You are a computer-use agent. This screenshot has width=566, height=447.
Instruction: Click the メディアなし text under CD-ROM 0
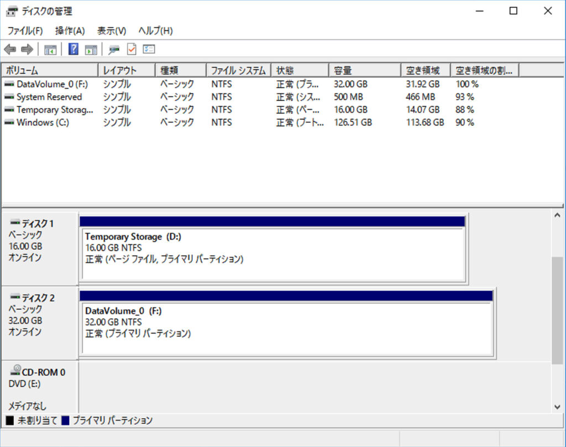point(28,406)
